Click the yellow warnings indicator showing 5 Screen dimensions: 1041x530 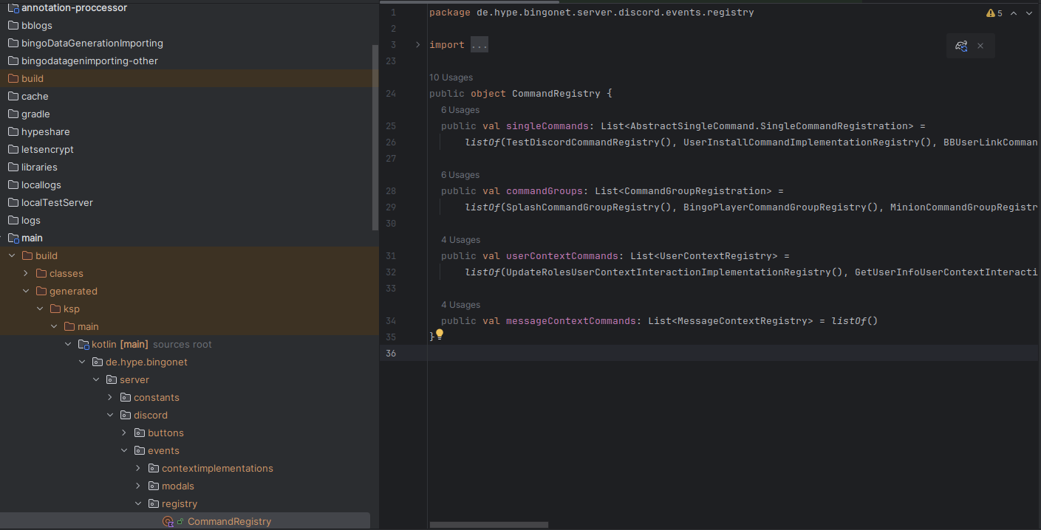coord(994,13)
